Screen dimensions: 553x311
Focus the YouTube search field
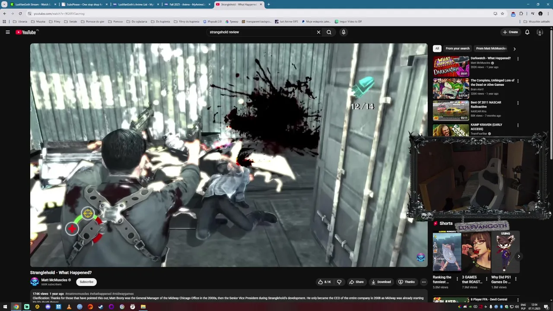click(261, 32)
